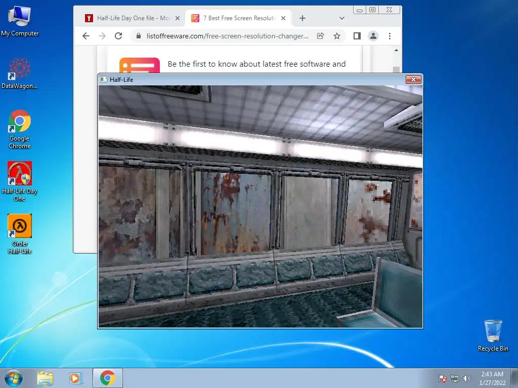Image resolution: width=518 pixels, height=388 pixels.
Task: Open Windows Explorer from taskbar
Action: pos(45,378)
